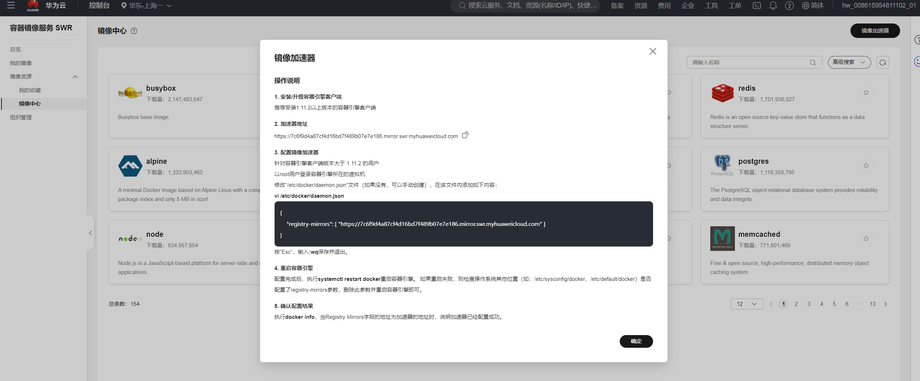Open the busybox image title

[161, 88]
